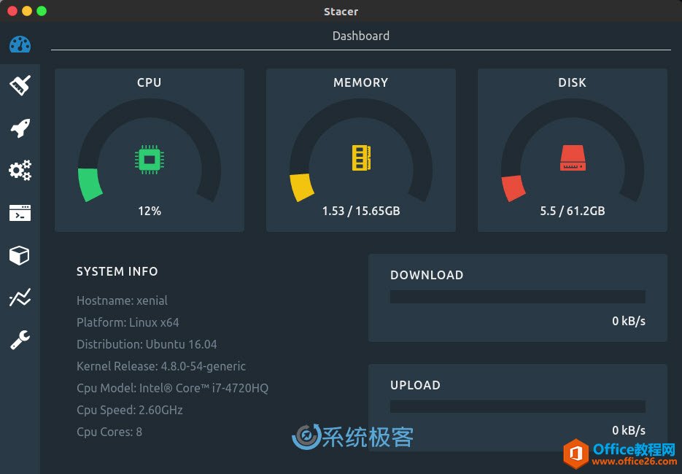The width and height of the screenshot is (682, 474).
Task: Click the green CPU chip icon
Action: click(x=150, y=160)
